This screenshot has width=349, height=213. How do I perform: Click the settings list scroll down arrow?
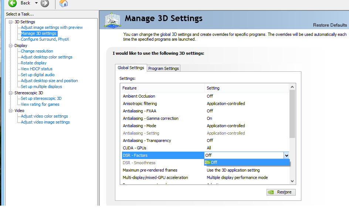[x=292, y=181]
